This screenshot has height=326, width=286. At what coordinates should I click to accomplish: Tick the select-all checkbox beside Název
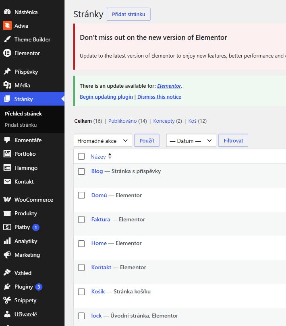point(81,156)
